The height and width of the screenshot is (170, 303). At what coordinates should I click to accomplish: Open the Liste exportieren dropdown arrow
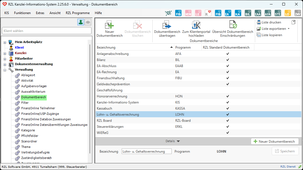coord(289,29)
